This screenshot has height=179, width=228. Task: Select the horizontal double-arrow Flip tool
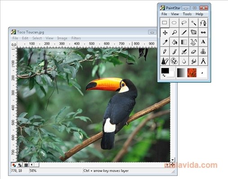tap(203, 32)
